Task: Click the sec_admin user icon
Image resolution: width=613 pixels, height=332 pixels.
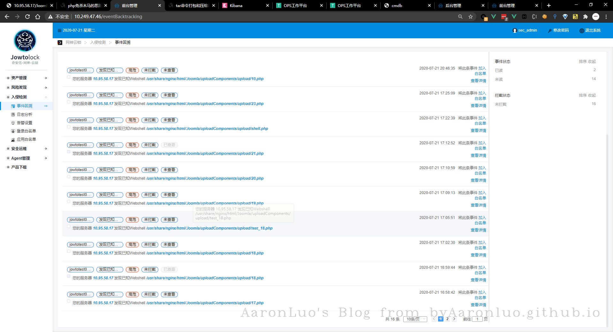Action: (x=514, y=31)
